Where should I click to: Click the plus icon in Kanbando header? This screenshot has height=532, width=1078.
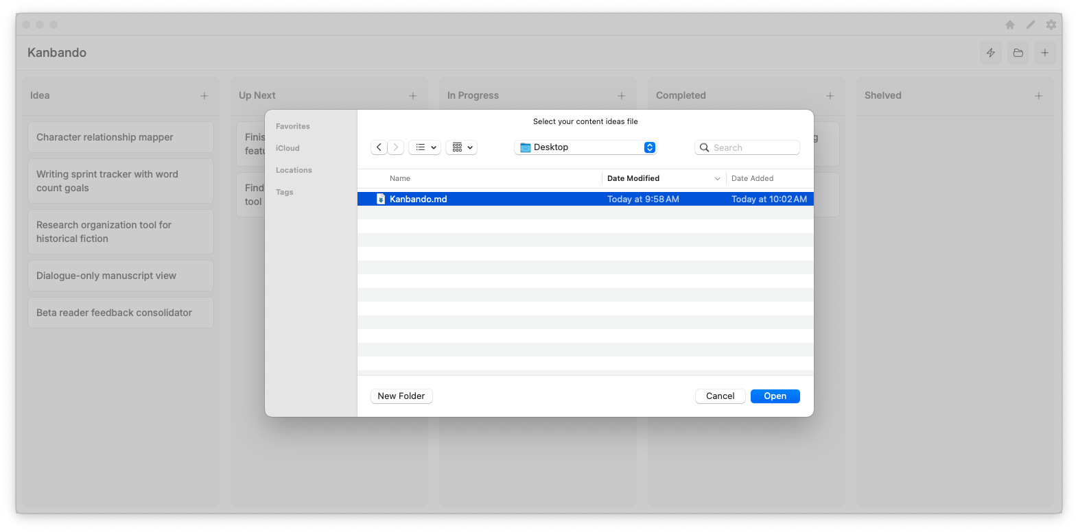[x=1045, y=53]
